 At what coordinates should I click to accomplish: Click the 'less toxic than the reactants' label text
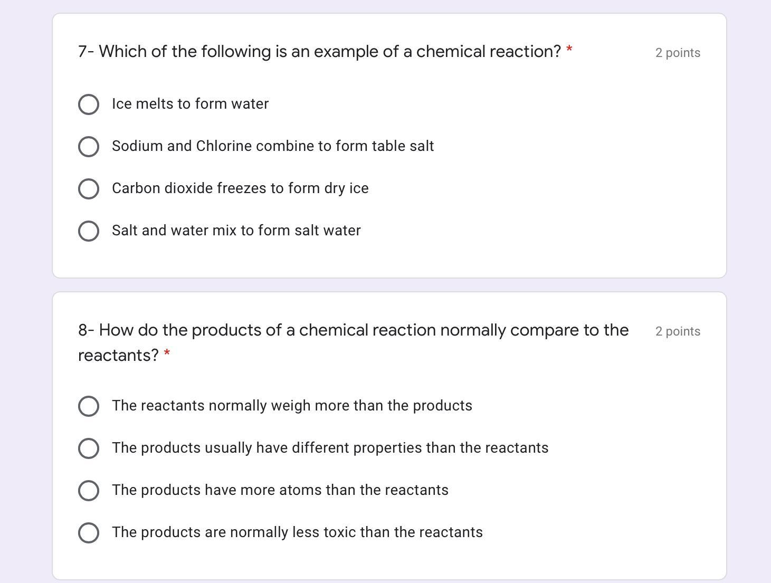297,532
